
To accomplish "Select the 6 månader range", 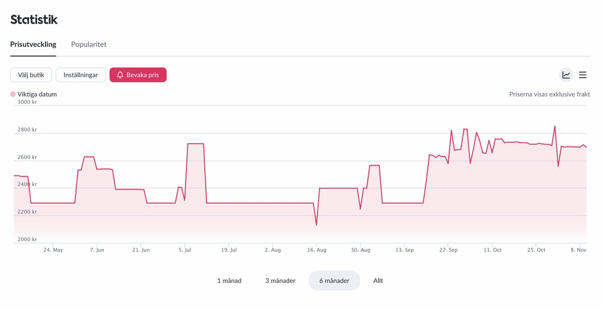I will click(334, 281).
